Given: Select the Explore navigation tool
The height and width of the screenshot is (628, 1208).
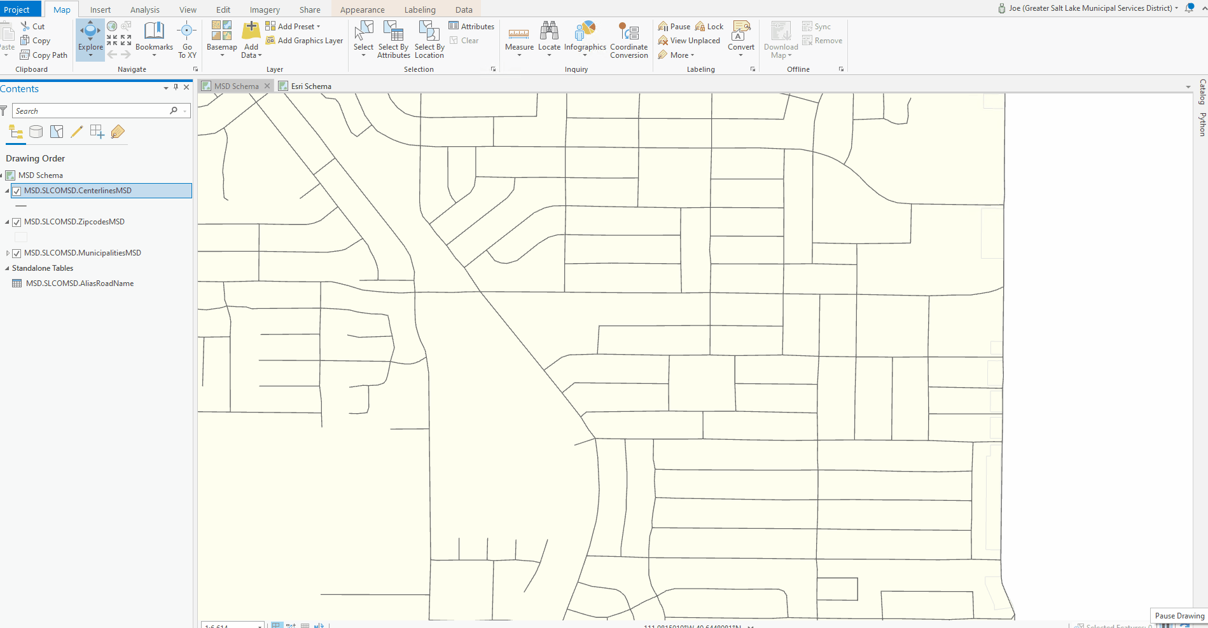Looking at the screenshot, I should [x=90, y=39].
